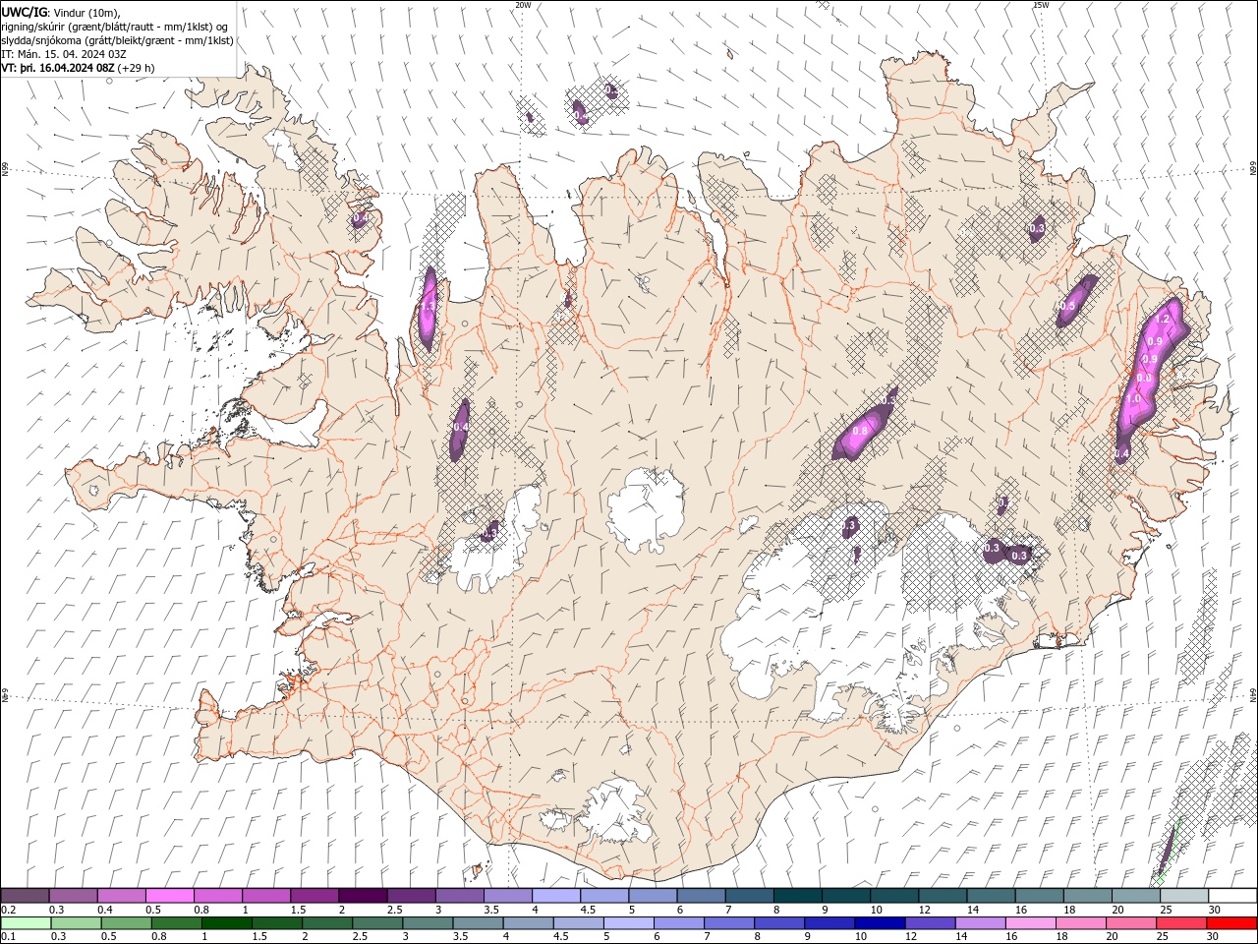Click the snow legend swatch starting at 10
Image resolution: width=1258 pixels, height=944 pixels.
pos(894,896)
